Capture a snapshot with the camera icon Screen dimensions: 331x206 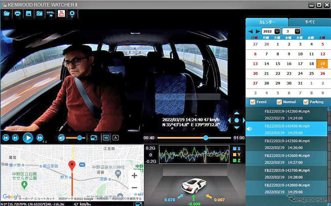(39, 14)
